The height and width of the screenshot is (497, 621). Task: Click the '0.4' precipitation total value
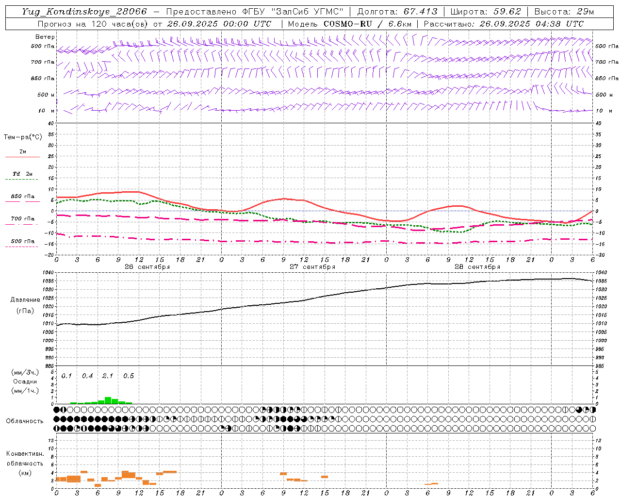click(x=87, y=376)
